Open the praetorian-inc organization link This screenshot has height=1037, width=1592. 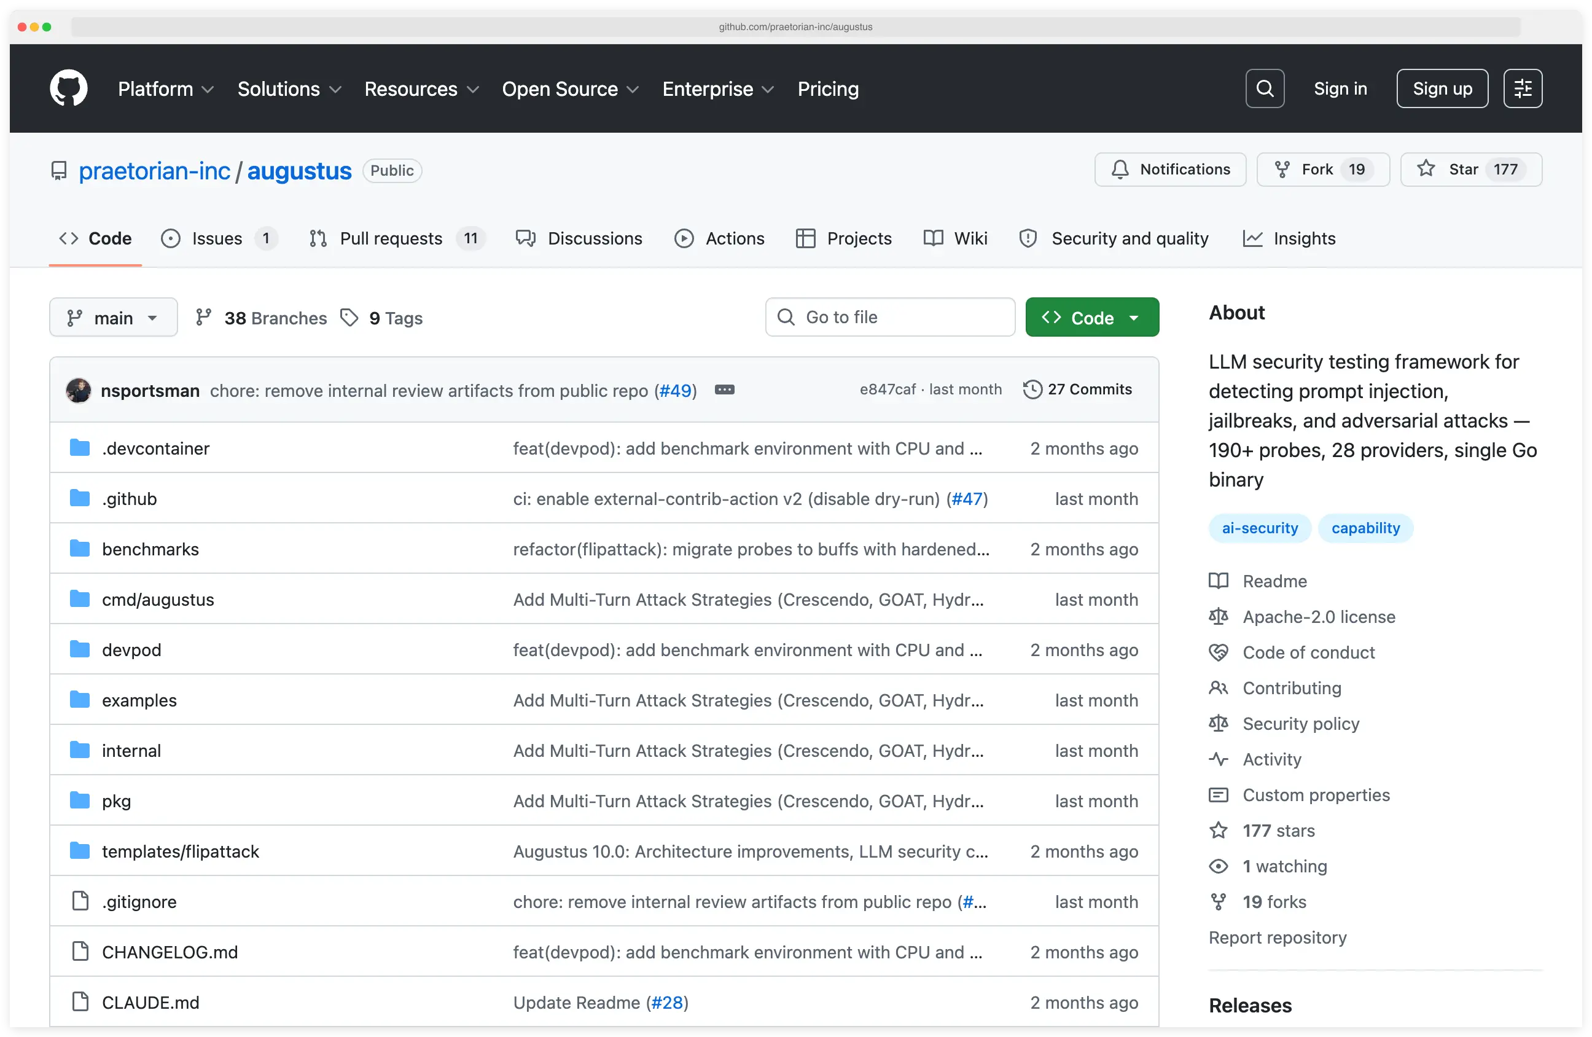pyautogui.click(x=154, y=171)
